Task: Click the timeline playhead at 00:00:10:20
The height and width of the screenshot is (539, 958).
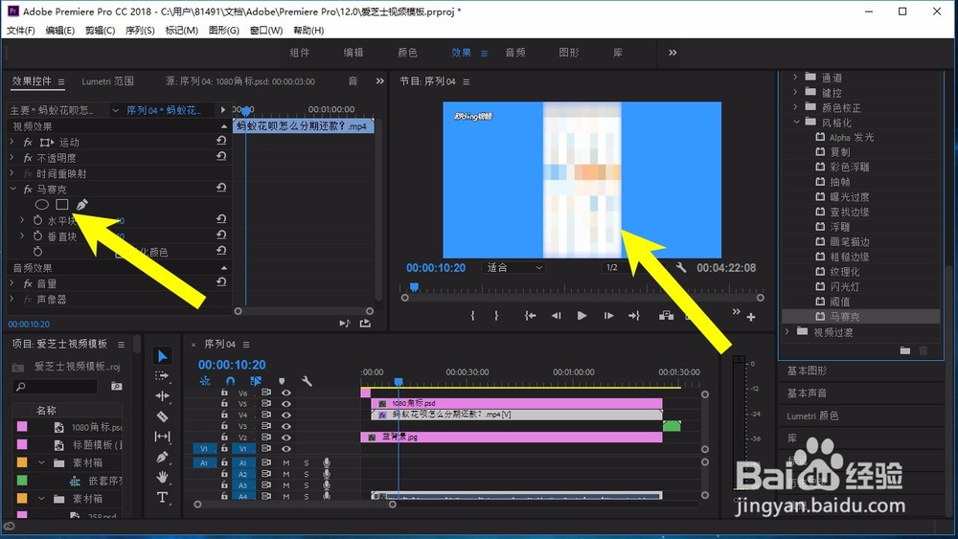Action: (x=399, y=381)
